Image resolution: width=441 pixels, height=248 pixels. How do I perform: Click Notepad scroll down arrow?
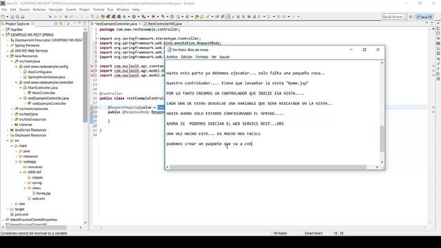pyautogui.click(x=382, y=162)
